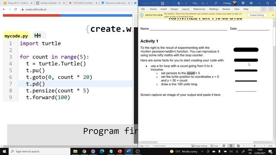Open Microsoft Edge from the taskbar
The image size is (276, 155).
[x=102, y=151]
